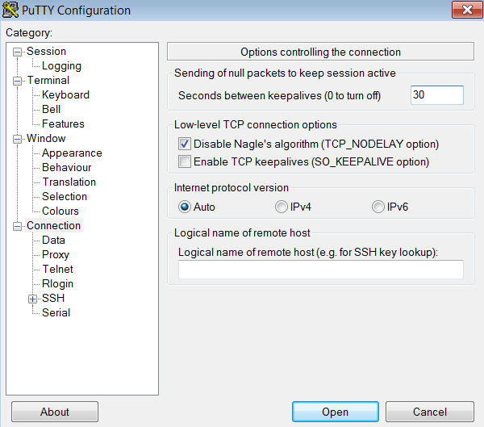Open Data settings under Connection
The height and width of the screenshot is (427, 484).
[x=54, y=240]
